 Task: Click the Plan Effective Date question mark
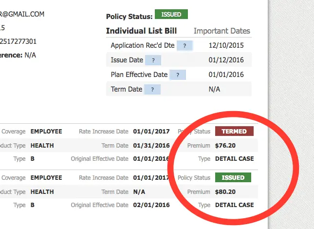point(178,75)
